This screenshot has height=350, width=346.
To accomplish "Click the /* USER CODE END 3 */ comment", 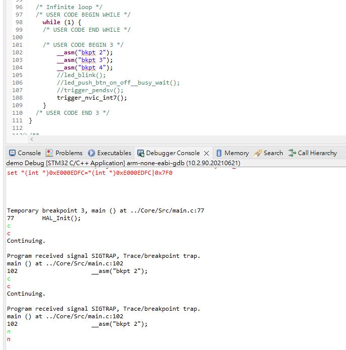I will click(72, 113).
